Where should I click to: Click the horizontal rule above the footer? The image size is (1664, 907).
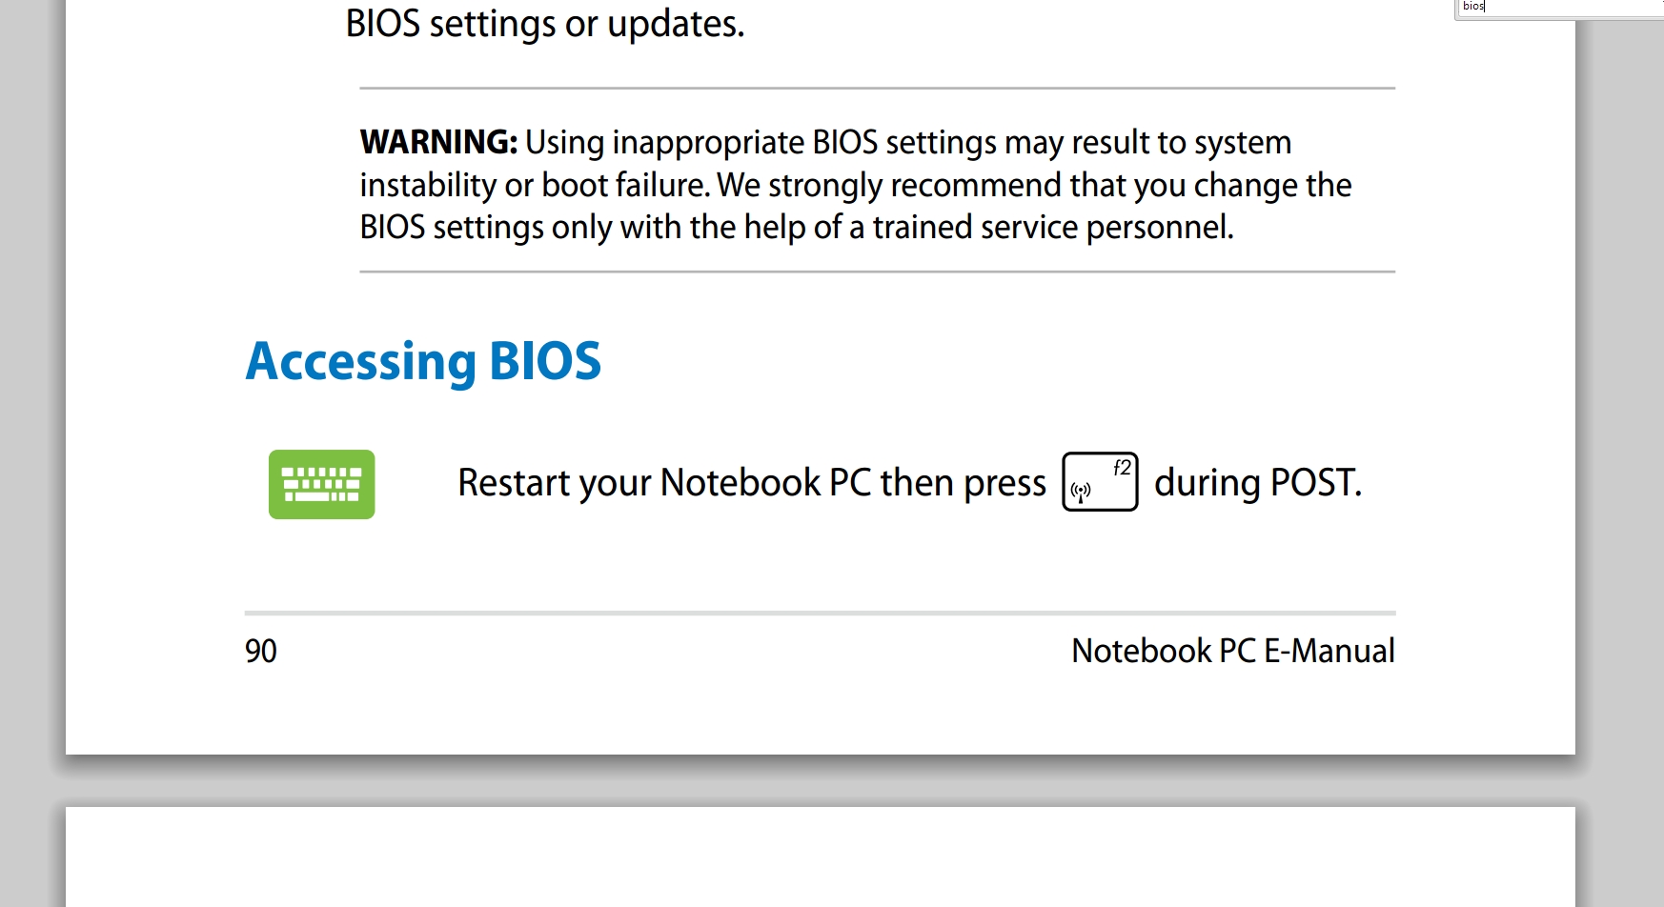820,613
